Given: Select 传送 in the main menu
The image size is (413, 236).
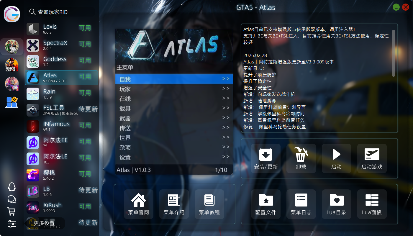Looking at the screenshot, I should tap(125, 128).
